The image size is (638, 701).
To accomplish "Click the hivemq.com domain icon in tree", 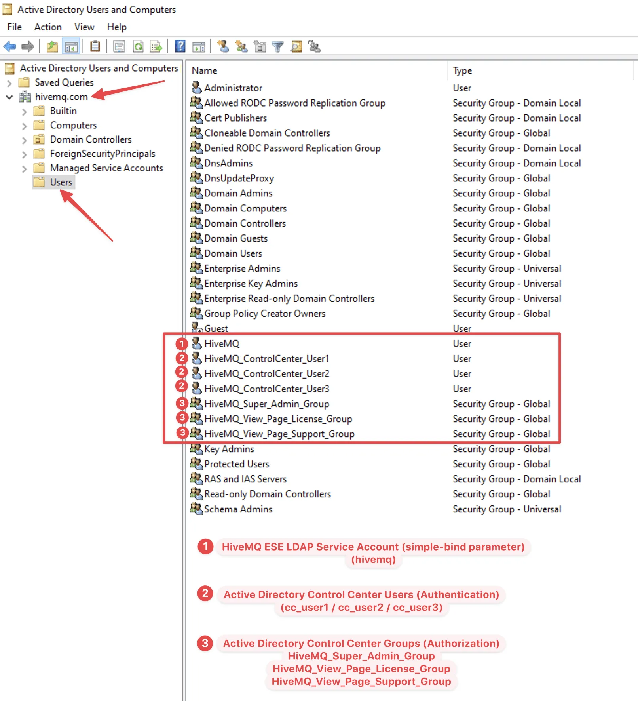I will 25,97.
